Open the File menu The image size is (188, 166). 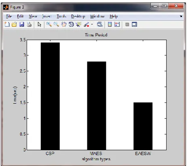point(9,16)
